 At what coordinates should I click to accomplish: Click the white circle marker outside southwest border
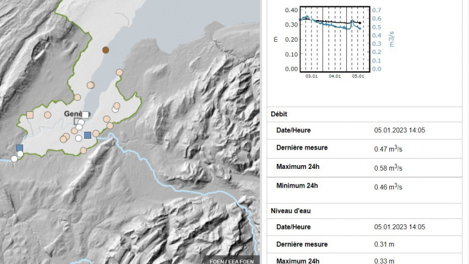tap(14, 159)
